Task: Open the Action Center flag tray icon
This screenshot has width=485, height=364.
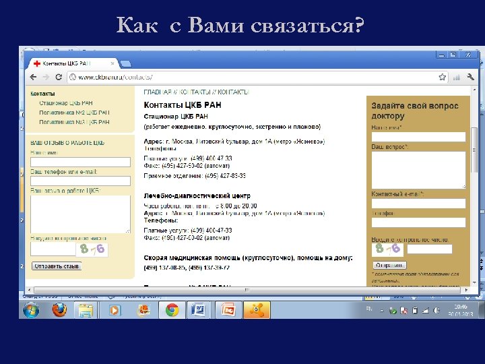Action: pos(403,311)
